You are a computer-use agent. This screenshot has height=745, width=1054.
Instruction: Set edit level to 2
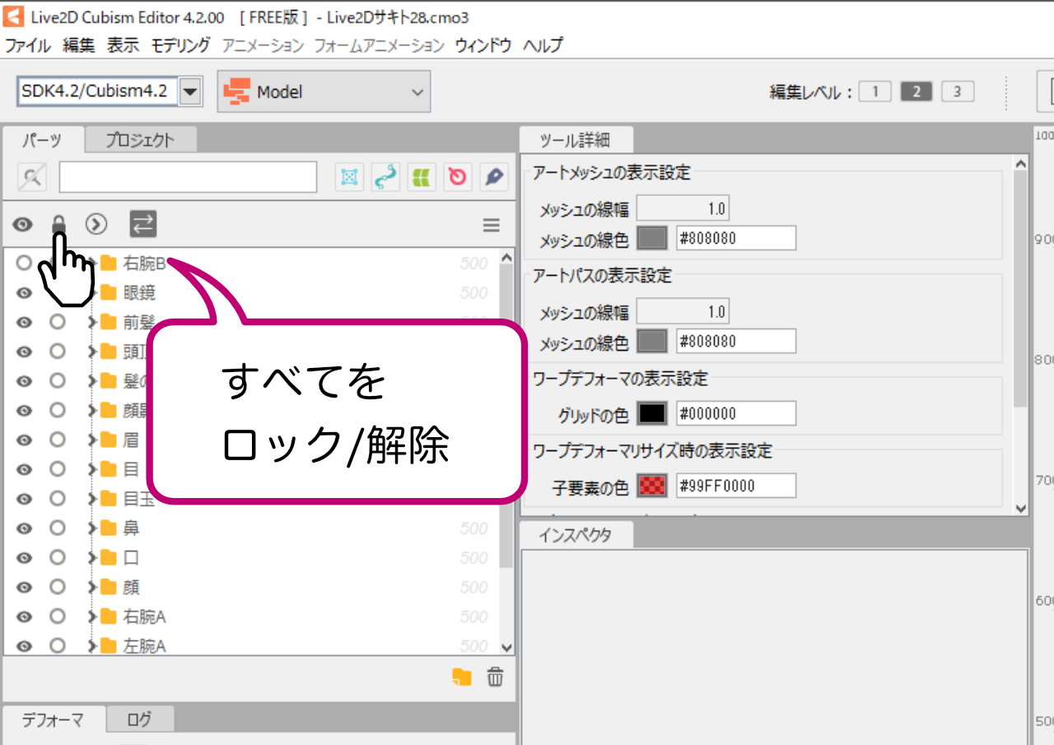(x=916, y=91)
